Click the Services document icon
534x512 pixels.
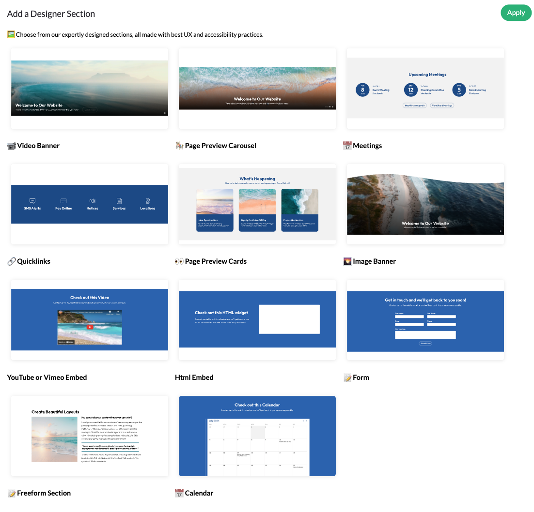(x=119, y=201)
